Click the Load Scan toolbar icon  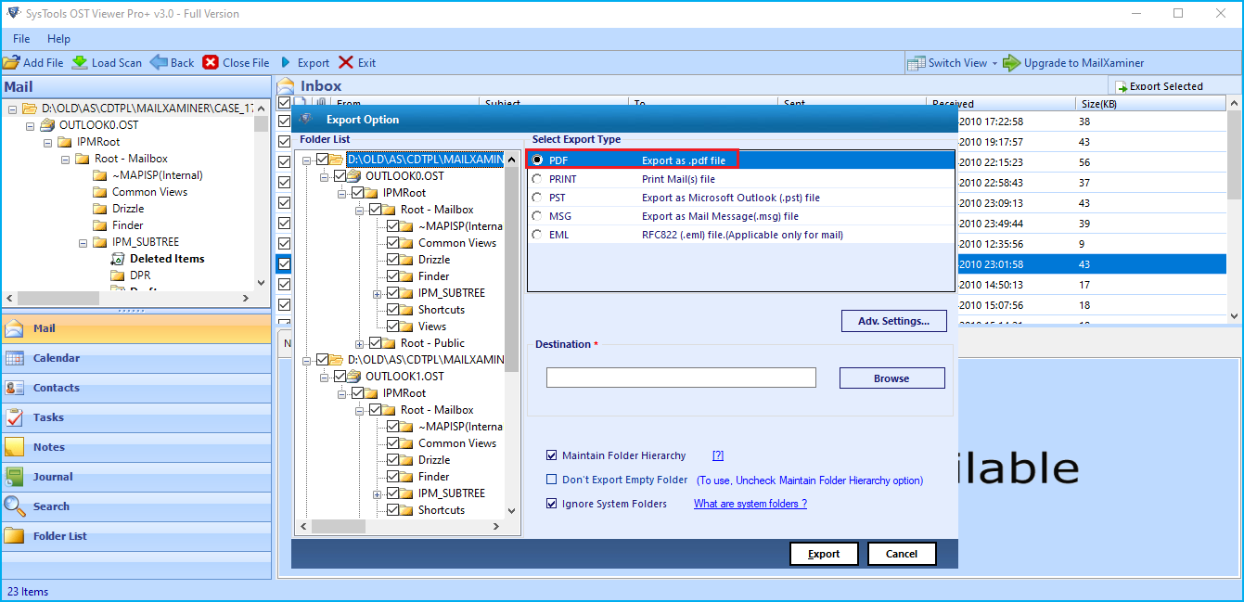pyautogui.click(x=81, y=62)
